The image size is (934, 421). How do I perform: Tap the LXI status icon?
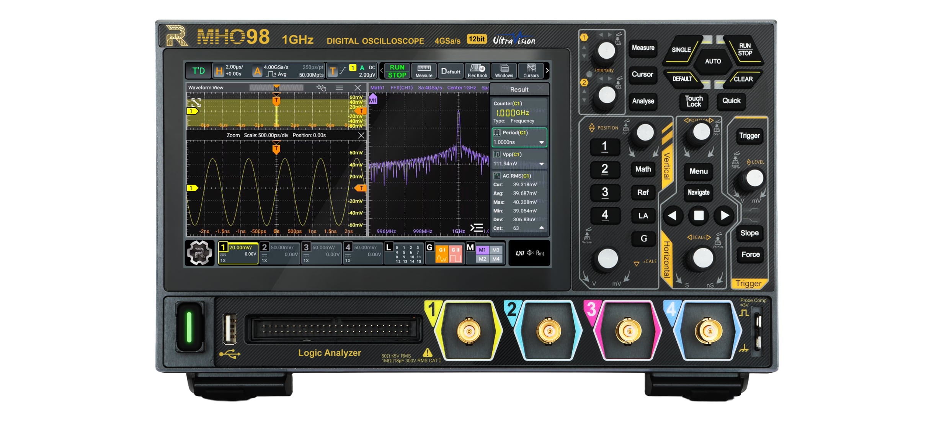tap(519, 253)
